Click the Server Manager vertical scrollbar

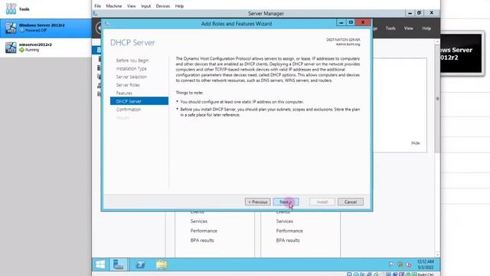click(437, 99)
